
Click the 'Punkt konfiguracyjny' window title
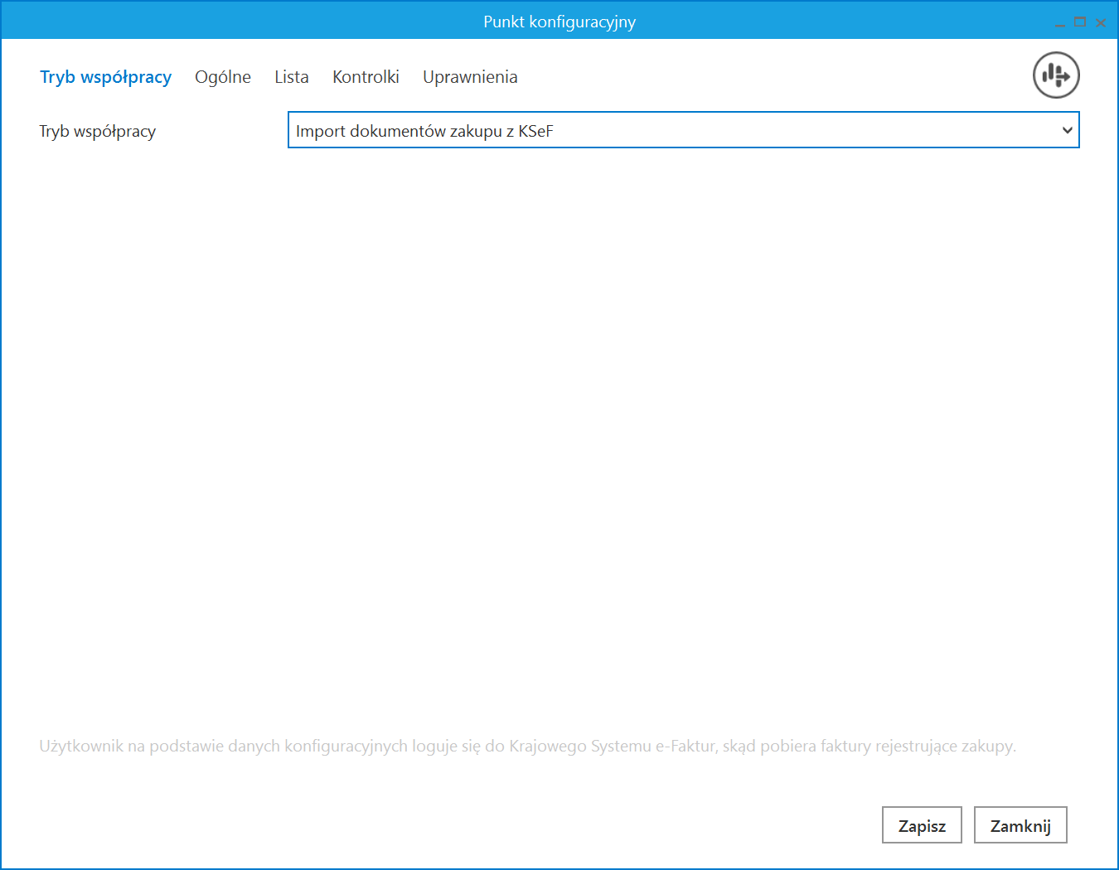tap(559, 22)
